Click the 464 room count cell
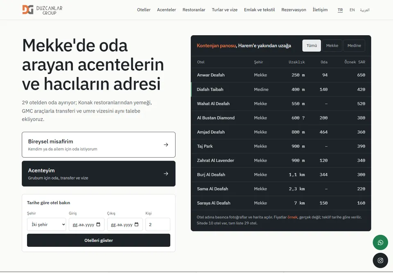 323,132
